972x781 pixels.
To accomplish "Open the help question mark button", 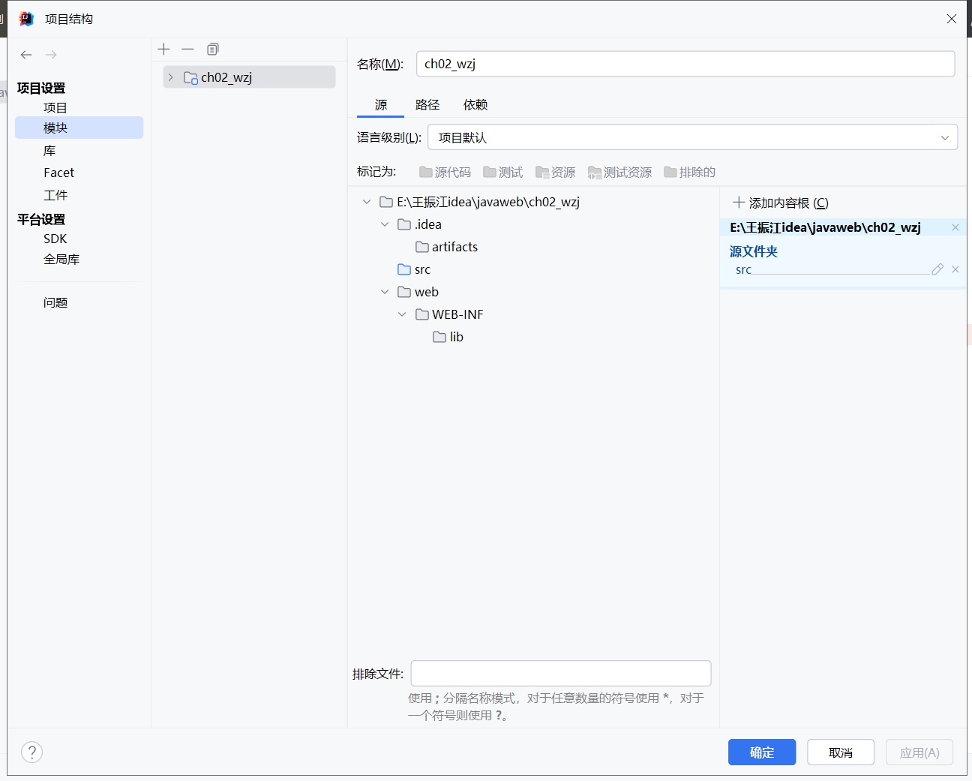I will click(x=32, y=752).
